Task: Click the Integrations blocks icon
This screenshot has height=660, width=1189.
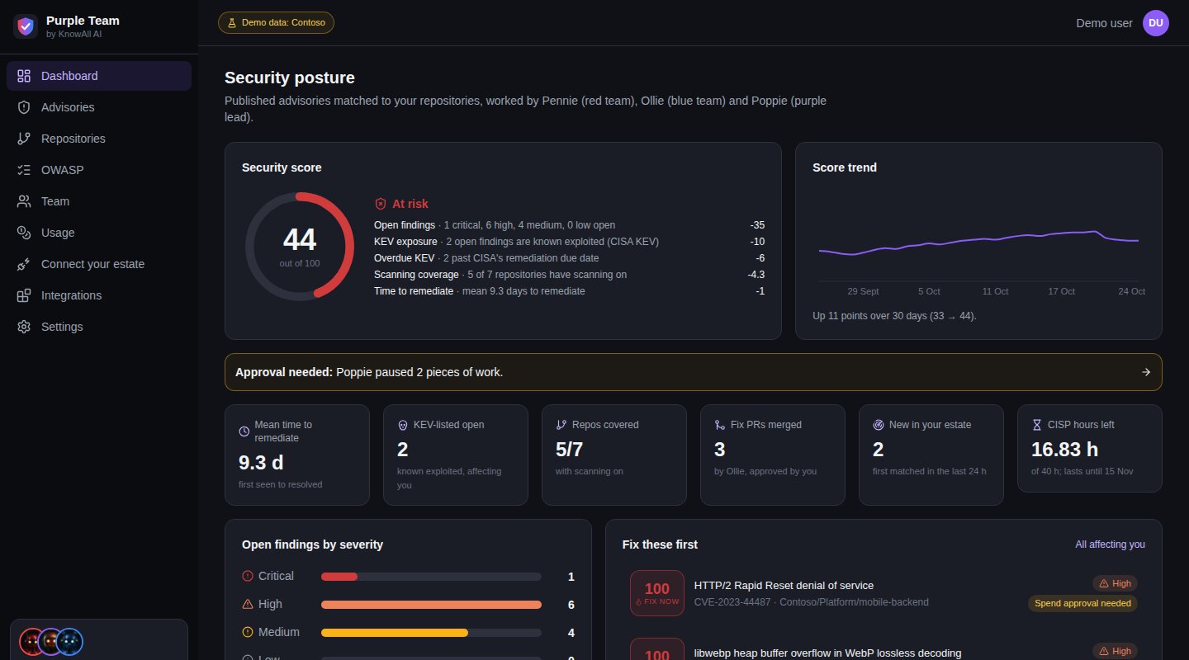Action: click(24, 295)
